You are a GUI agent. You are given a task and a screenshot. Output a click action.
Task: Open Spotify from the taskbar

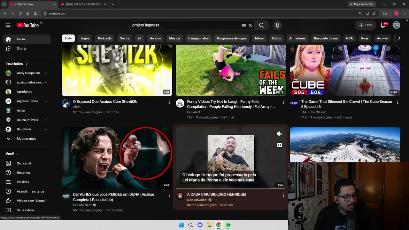coord(228,225)
